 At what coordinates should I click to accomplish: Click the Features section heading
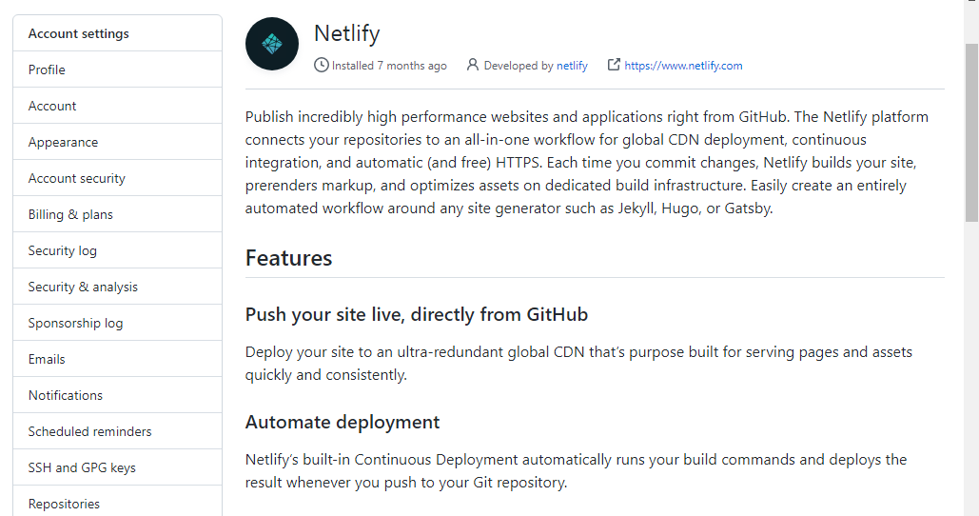coord(288,258)
